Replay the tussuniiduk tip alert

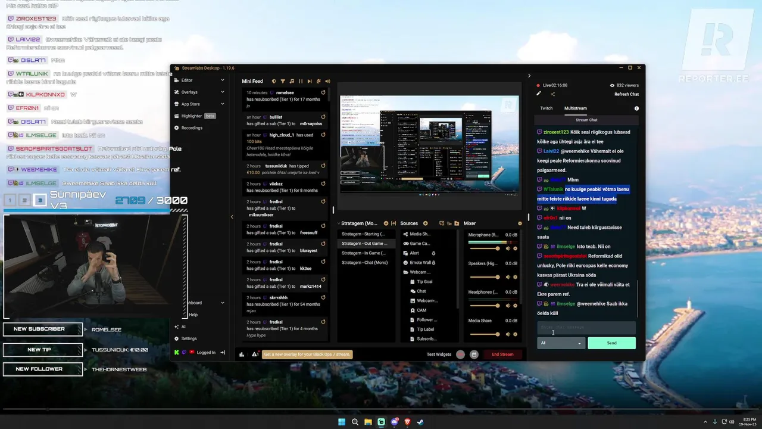[323, 166]
